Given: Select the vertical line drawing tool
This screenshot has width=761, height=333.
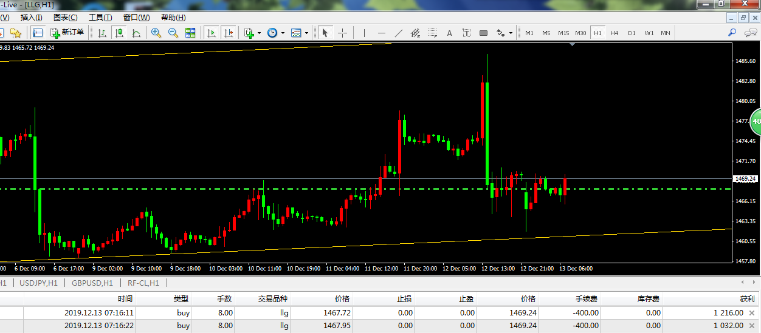Looking at the screenshot, I should pos(364,33).
